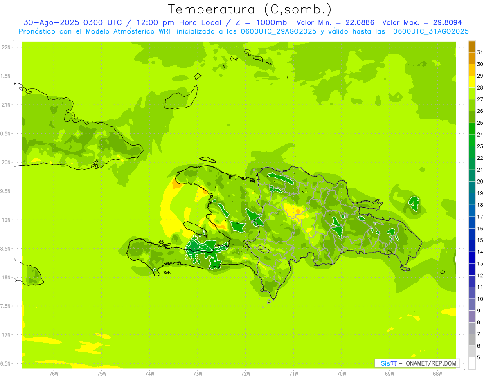Pick the swatch between legend 25 and 24
This screenshot has height=379, width=491.
tap(472, 129)
